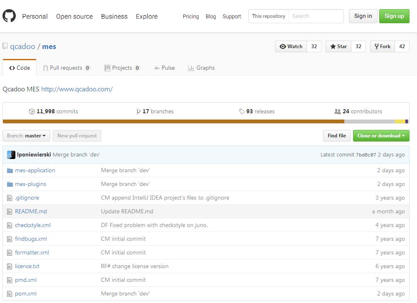Click the folder icon for mes-application
417x303 pixels.
coord(10,170)
